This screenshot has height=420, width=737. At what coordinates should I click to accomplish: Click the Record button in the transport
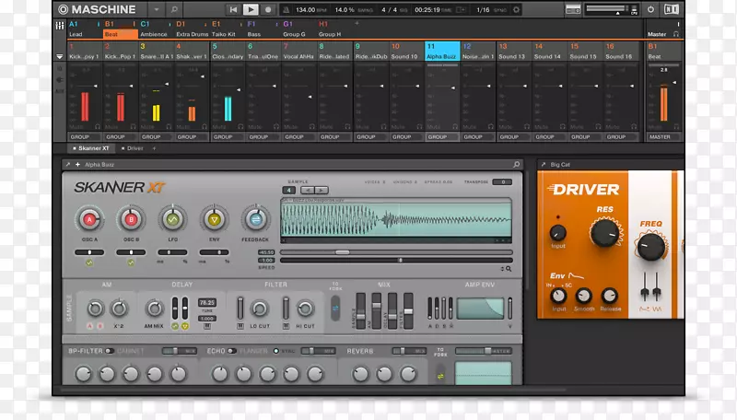tap(268, 9)
